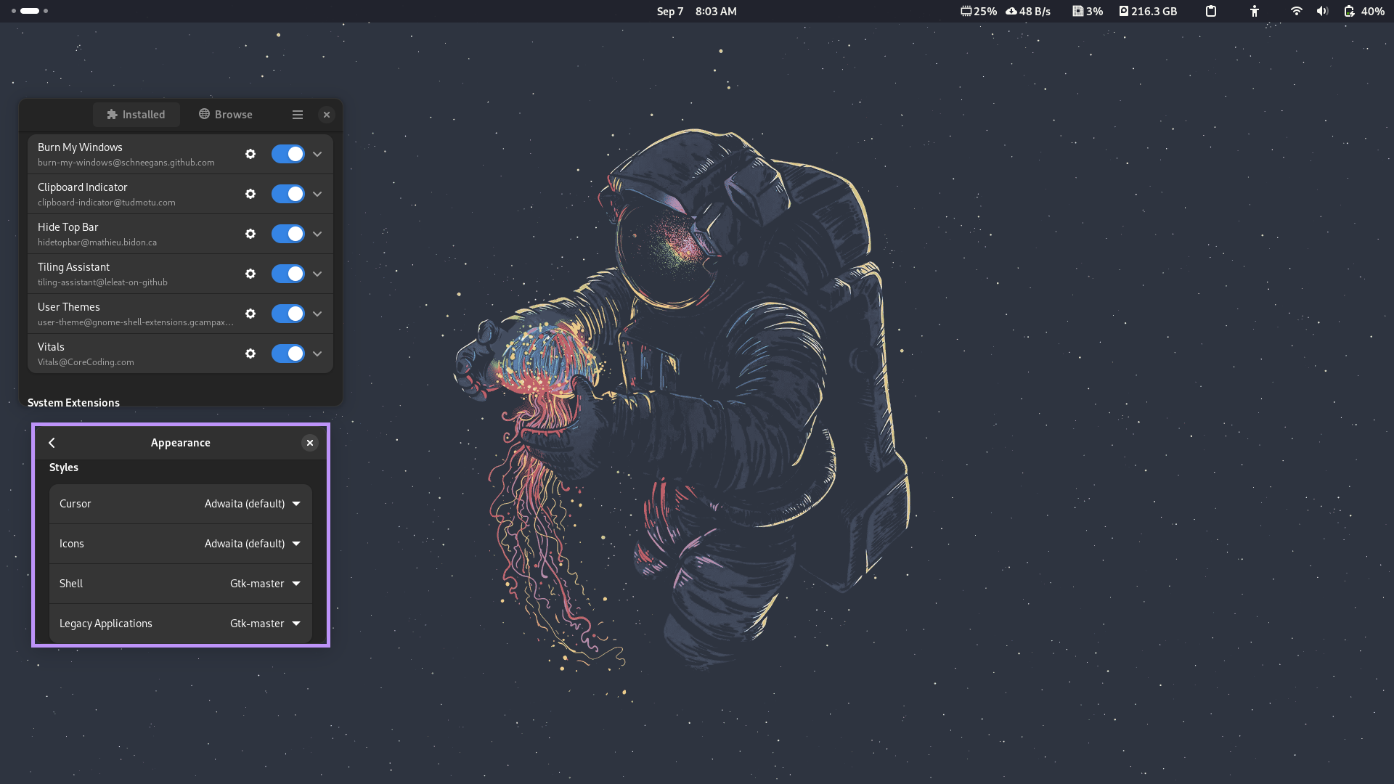Click the accessibility icon in the top bar
The height and width of the screenshot is (784, 1394).
pos(1255,11)
